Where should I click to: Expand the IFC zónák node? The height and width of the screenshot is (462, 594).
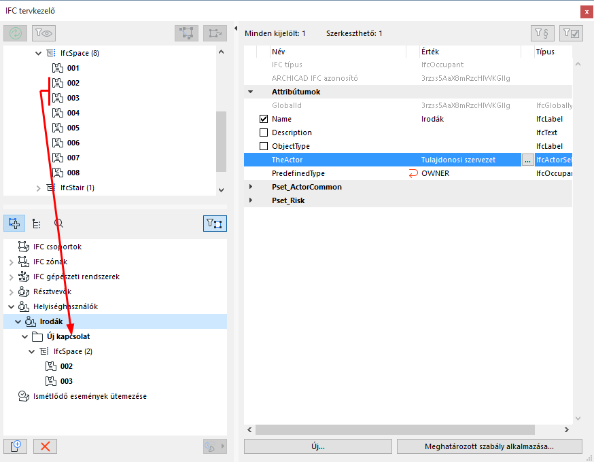[11, 262]
